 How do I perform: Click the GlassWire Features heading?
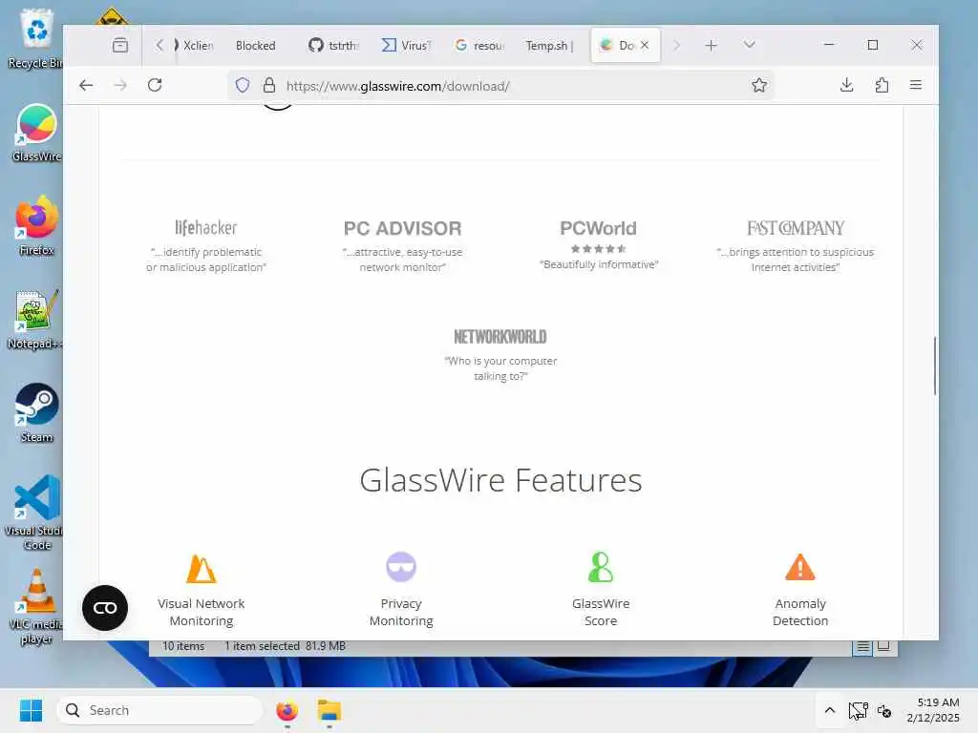500,481
